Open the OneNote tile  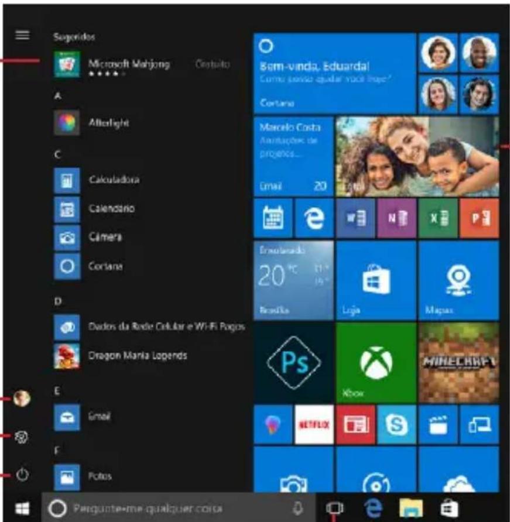[x=396, y=217]
